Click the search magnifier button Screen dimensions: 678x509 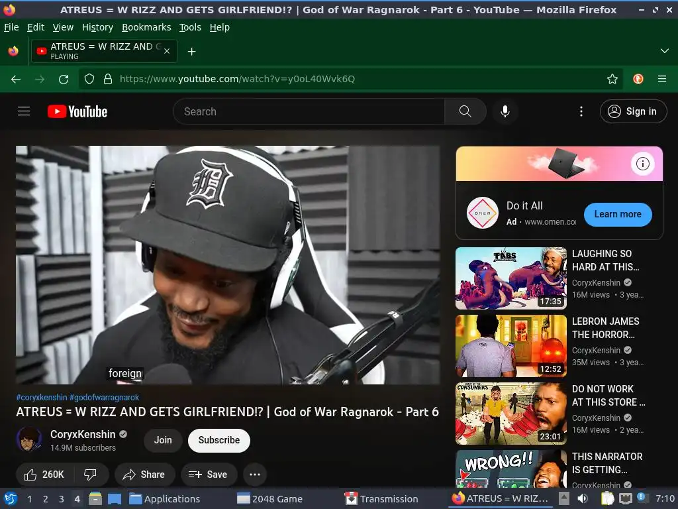click(x=465, y=111)
